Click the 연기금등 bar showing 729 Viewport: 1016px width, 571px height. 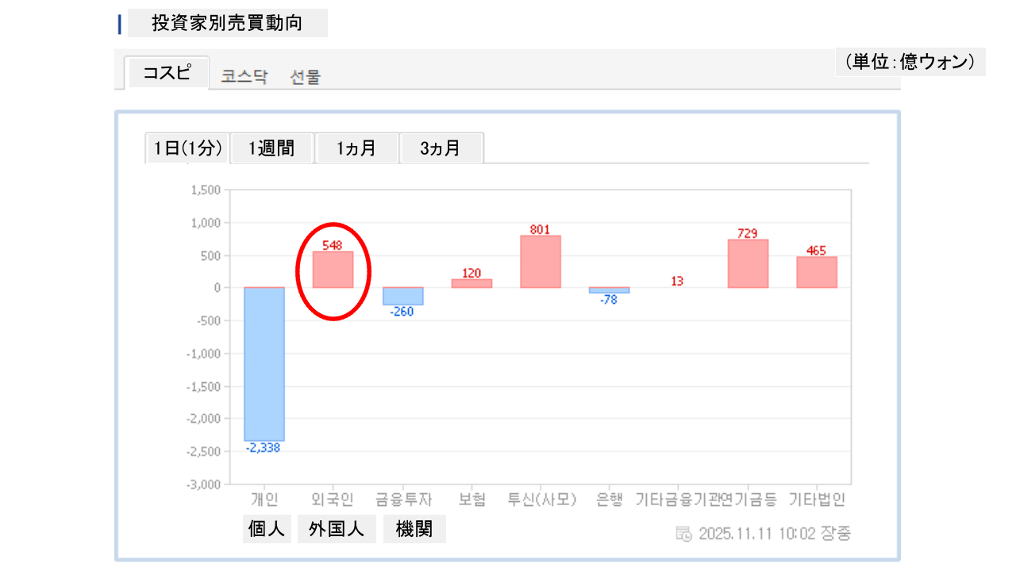[748, 263]
